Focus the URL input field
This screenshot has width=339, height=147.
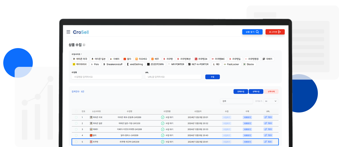[x=173, y=77]
